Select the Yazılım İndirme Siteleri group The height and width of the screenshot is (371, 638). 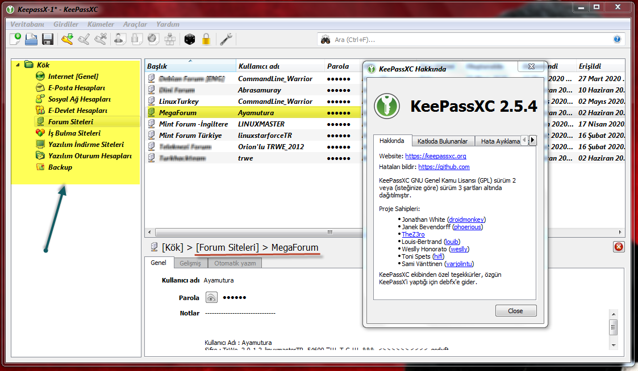[86, 145]
